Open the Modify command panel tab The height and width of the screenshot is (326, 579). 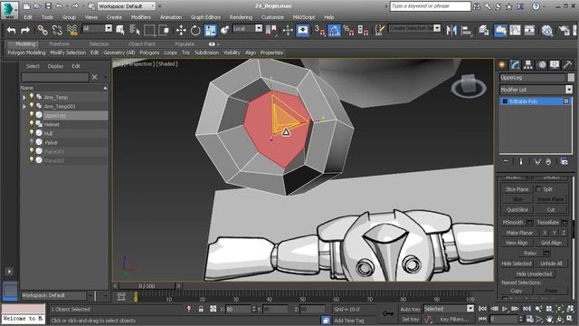[515, 65]
